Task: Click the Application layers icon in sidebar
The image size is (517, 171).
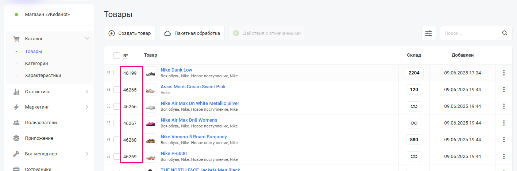Action: click(16, 138)
